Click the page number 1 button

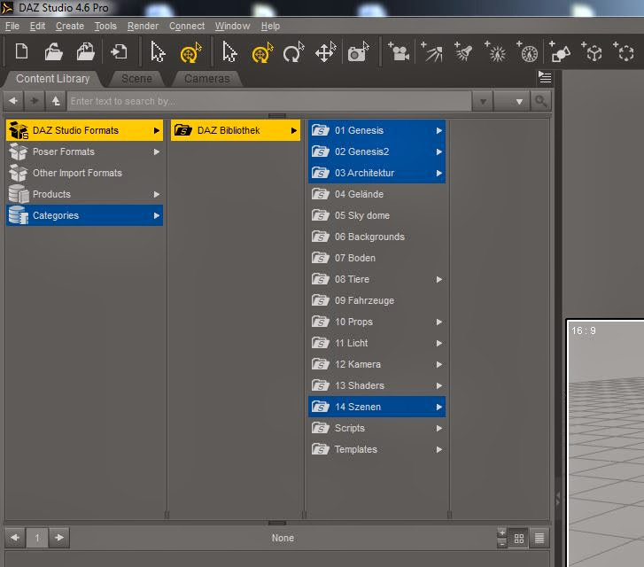(x=37, y=538)
